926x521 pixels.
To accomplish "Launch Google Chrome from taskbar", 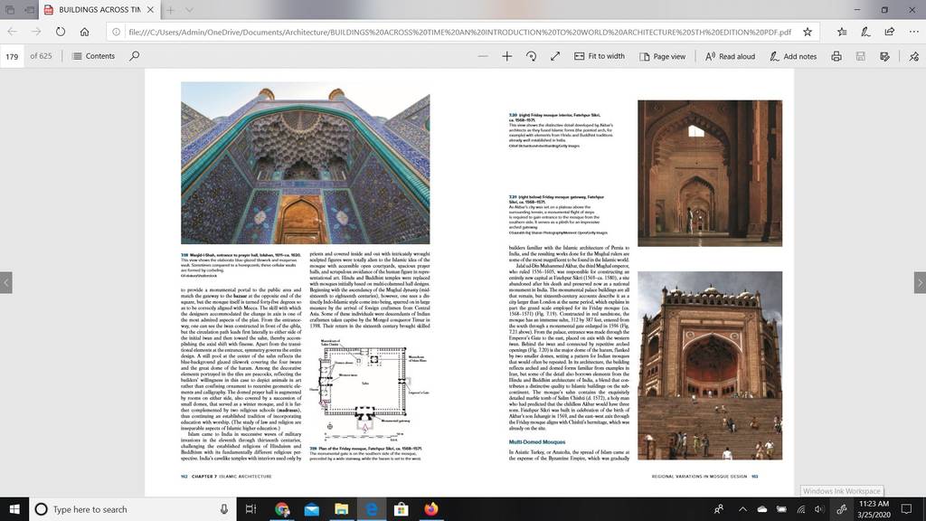I will [x=282, y=509].
